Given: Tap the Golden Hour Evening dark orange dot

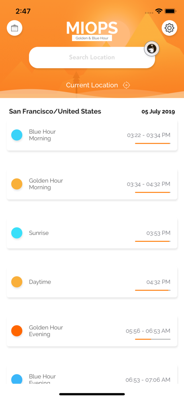Looking at the screenshot, I should pyautogui.click(x=17, y=330).
